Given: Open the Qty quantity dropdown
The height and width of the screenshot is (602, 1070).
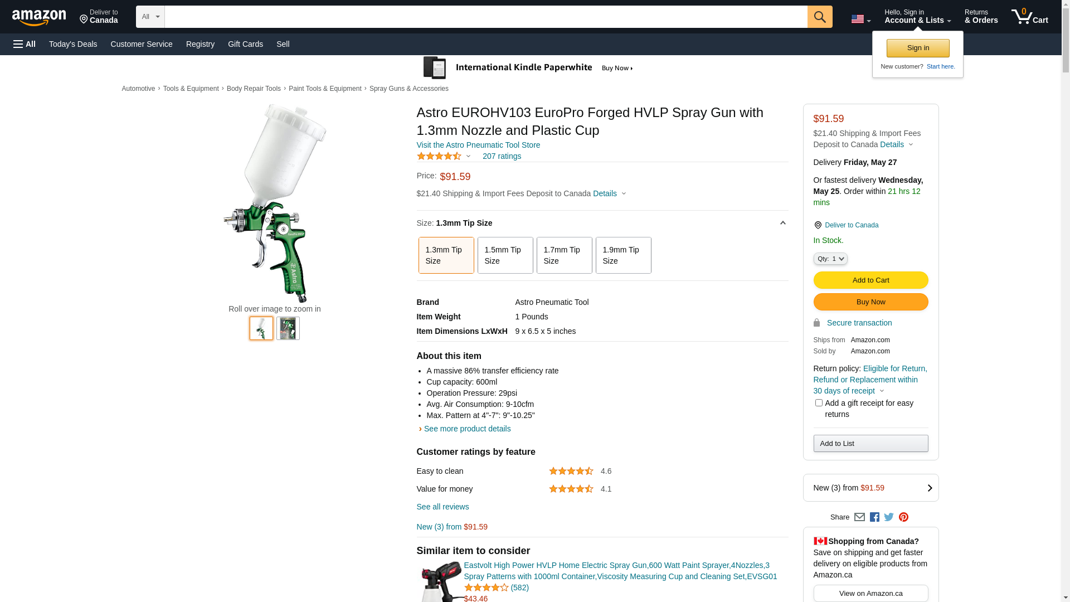Looking at the screenshot, I should click(x=830, y=259).
